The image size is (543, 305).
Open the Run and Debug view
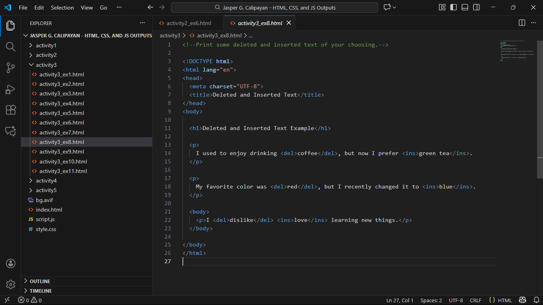tap(11, 89)
